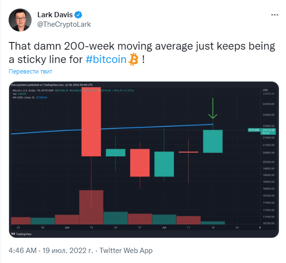Image resolution: width=286 pixels, height=263 pixels.
Task: Click the latest green July 18 candle
Action: (x=213, y=141)
